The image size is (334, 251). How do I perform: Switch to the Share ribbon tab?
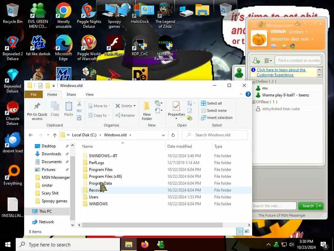pos(71,94)
